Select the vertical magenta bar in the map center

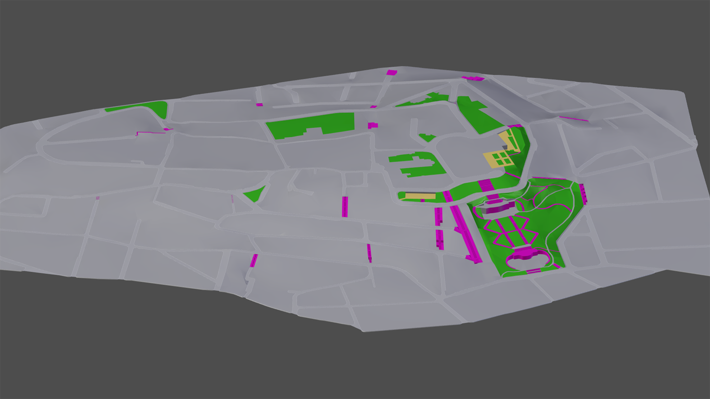(x=344, y=206)
